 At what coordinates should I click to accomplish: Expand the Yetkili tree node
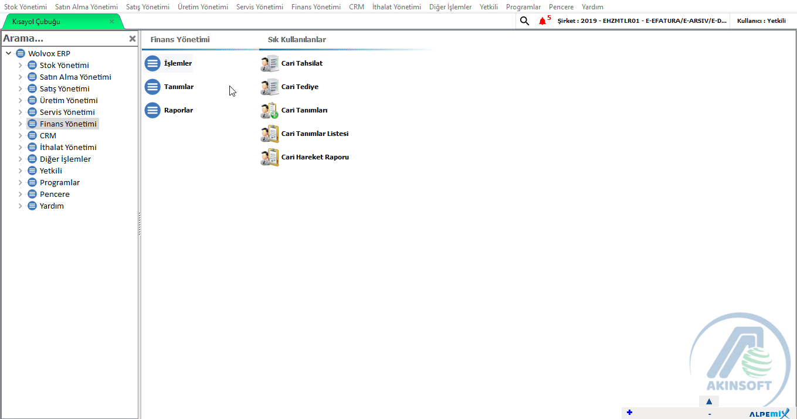pyautogui.click(x=20, y=171)
